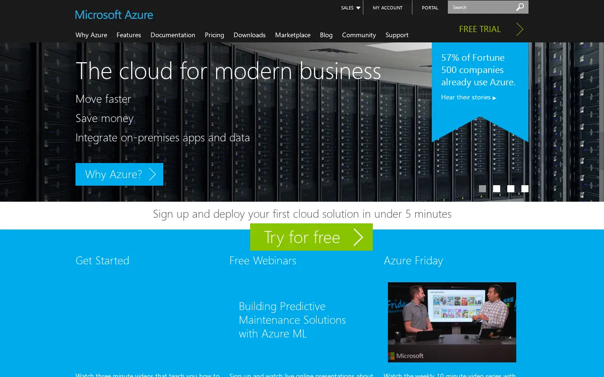Select the fourth carousel slide indicator

(x=525, y=188)
